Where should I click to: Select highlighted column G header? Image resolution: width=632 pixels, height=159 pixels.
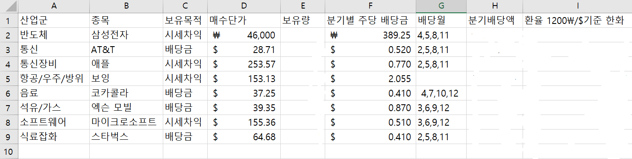441,6
